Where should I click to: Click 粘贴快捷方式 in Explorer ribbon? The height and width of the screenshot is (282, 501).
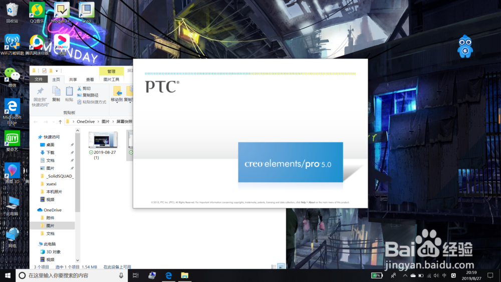pos(92,102)
